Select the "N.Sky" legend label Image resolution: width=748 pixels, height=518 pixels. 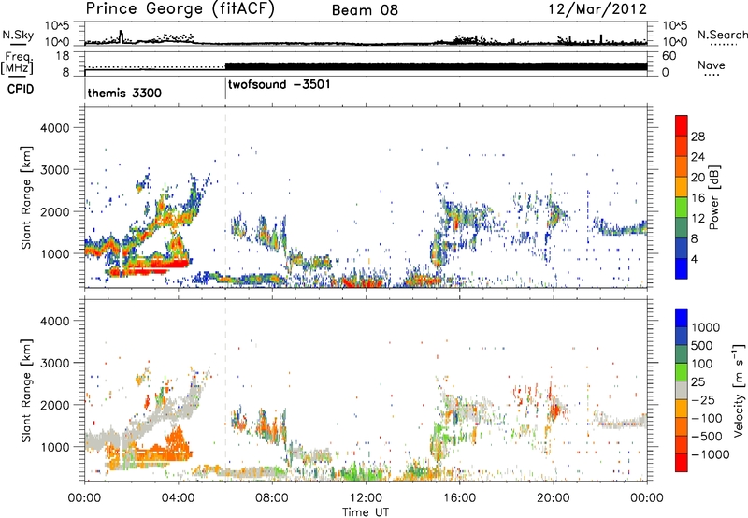[18, 35]
